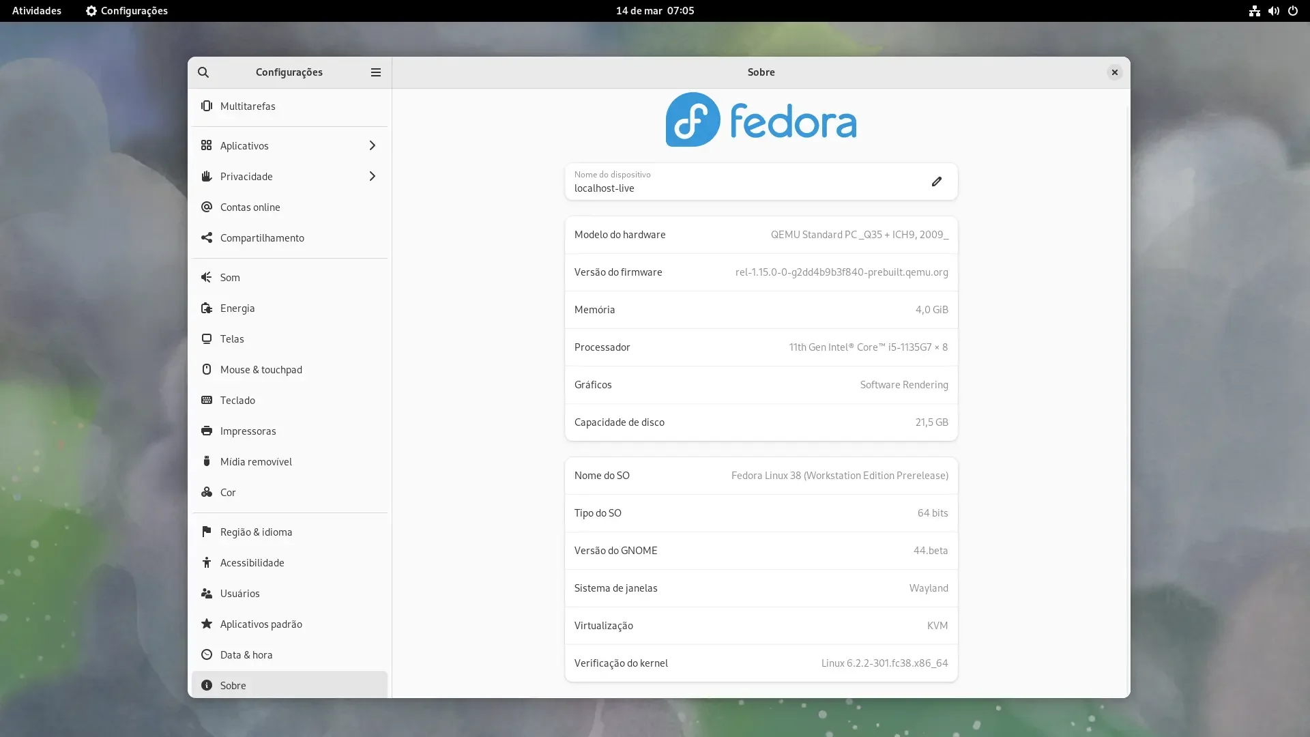1310x737 pixels.
Task: Click the pencil icon to edit device name
Action: tap(937, 182)
